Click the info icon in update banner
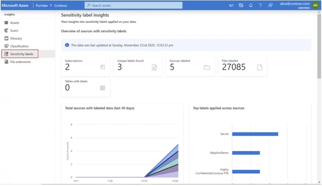 tap(67, 45)
